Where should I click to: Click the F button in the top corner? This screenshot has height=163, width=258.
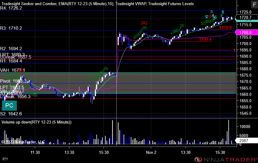[254, 5]
